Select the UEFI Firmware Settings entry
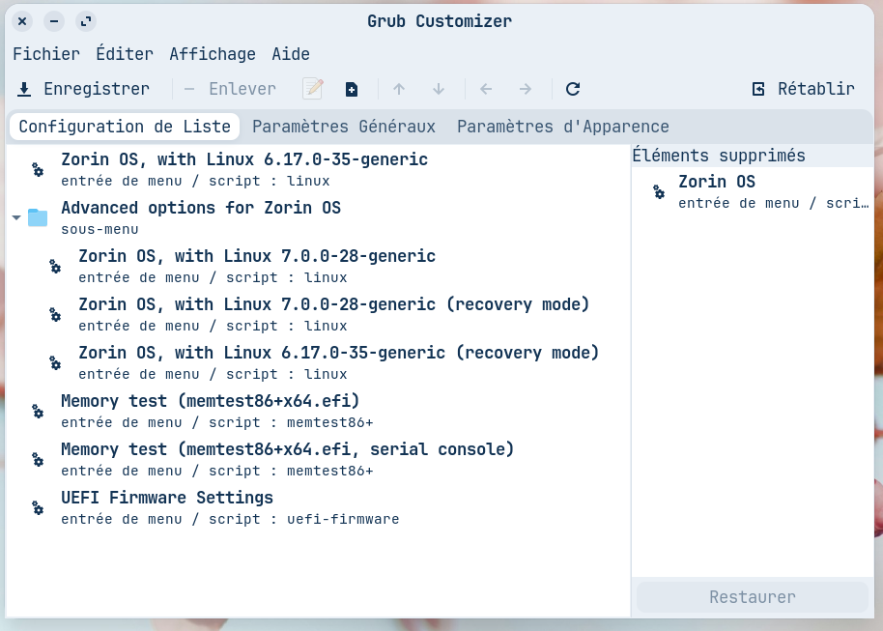Image resolution: width=883 pixels, height=631 pixels. 318,507
